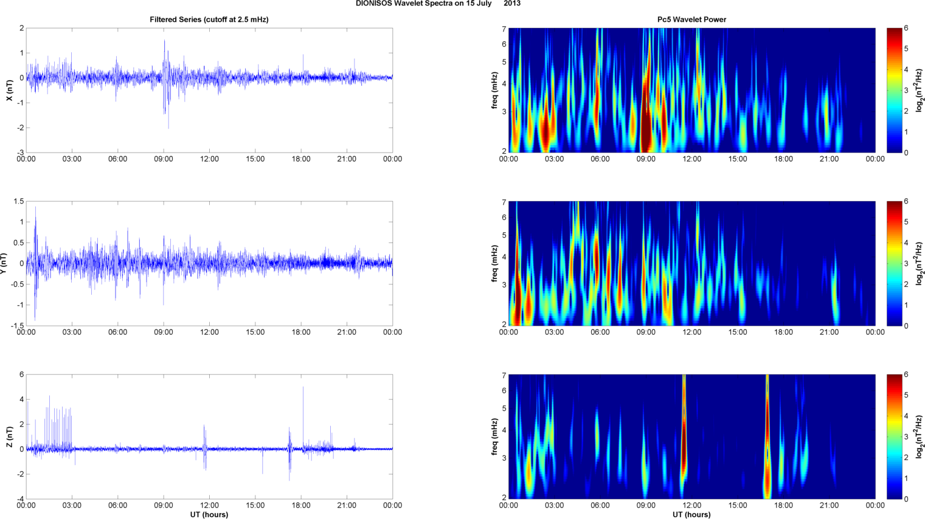This screenshot has height=519, width=925.
Task: Click the '5' frequency tick of Y spectrum
Action: (x=504, y=235)
